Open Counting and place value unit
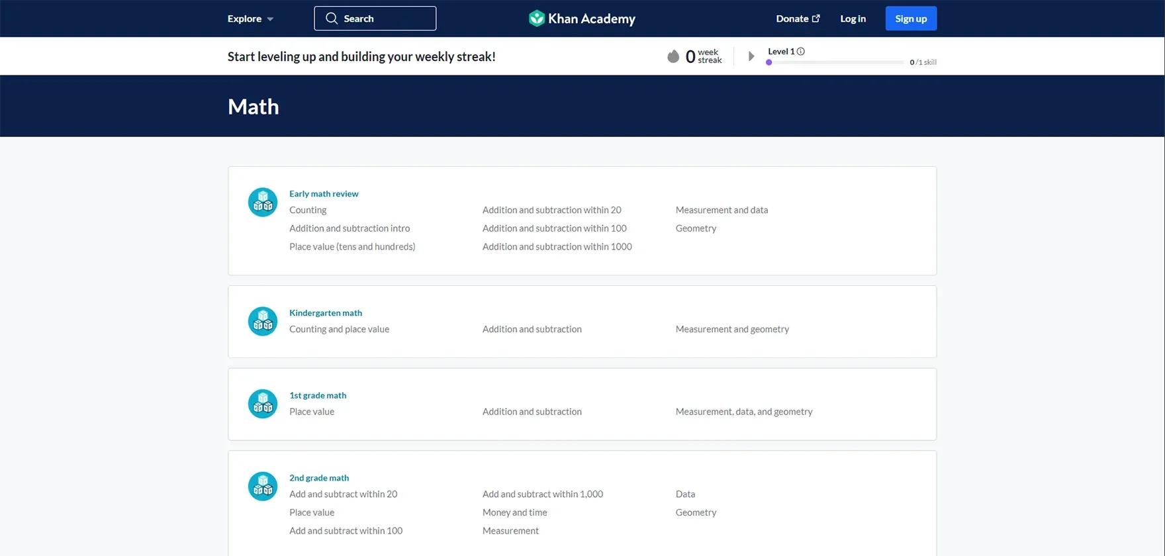The width and height of the screenshot is (1165, 556). 339,330
